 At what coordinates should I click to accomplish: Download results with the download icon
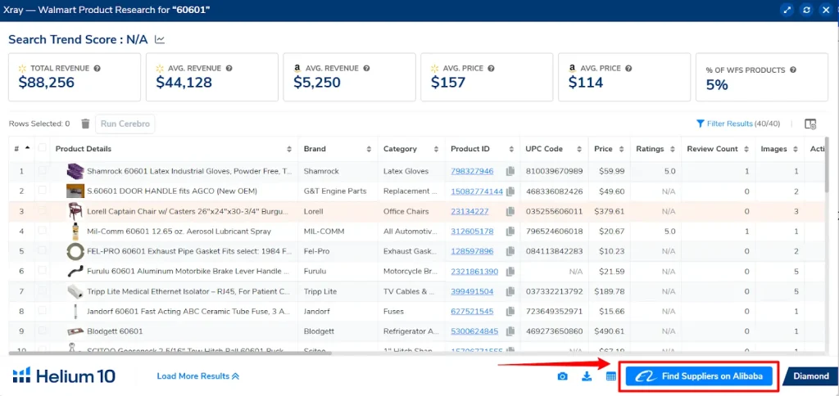click(x=587, y=376)
